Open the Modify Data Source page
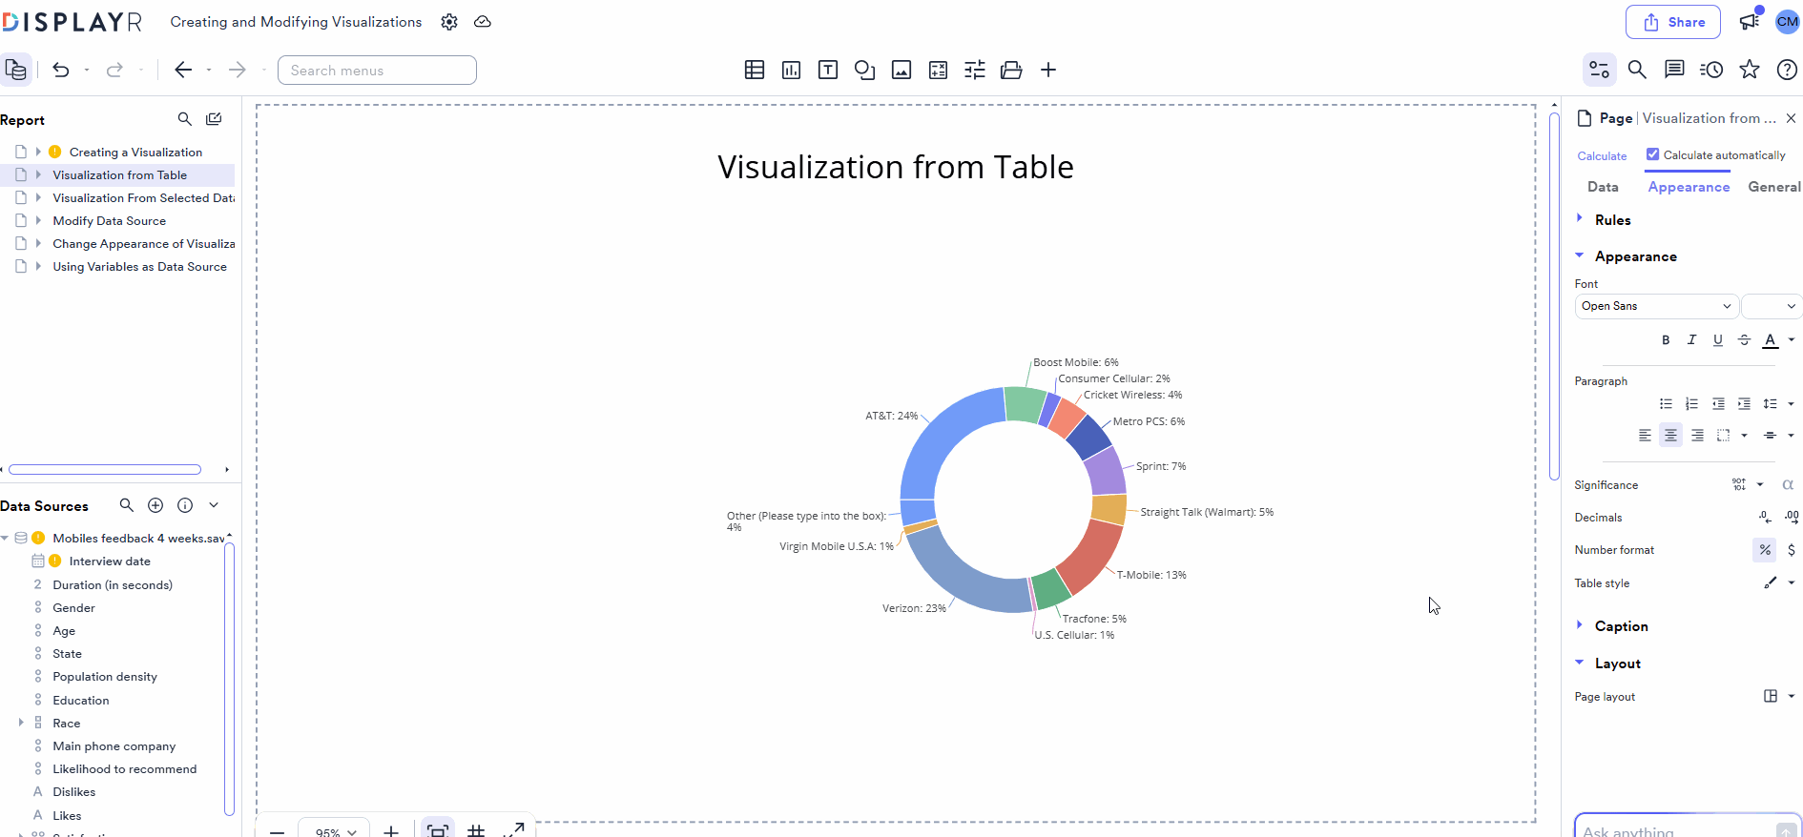The image size is (1803, 837). 109,221
